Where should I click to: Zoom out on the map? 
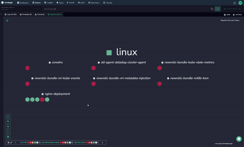coord(8,126)
